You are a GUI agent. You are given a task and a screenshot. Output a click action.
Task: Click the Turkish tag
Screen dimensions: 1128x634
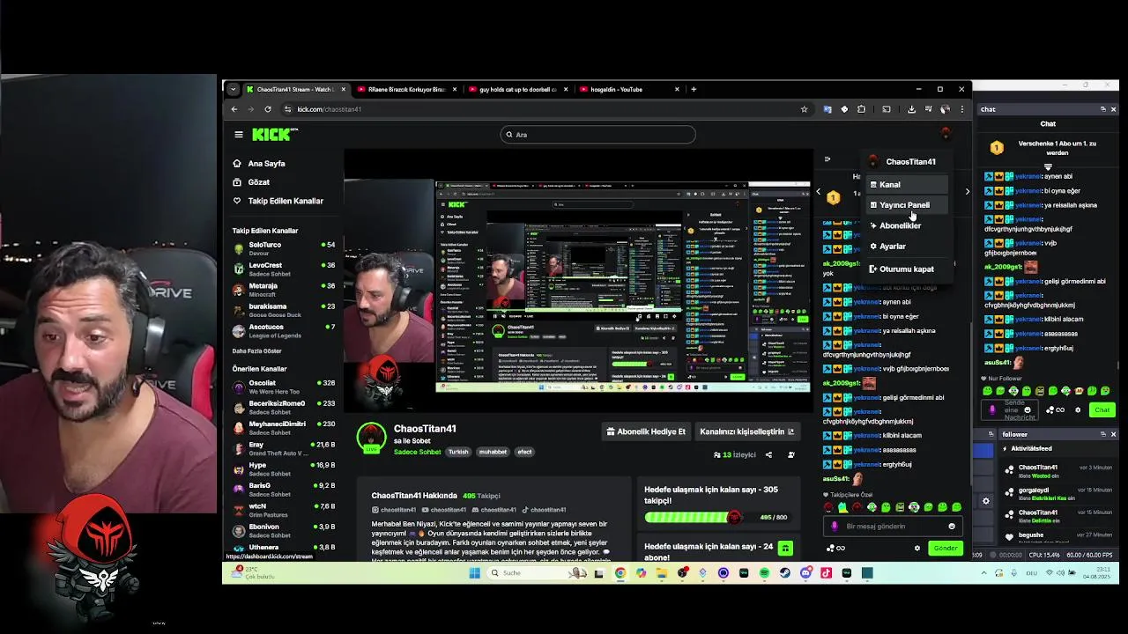pos(458,452)
